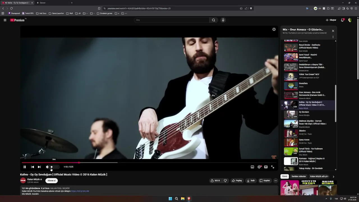Share the video via Paylaş

pyautogui.click(x=237, y=181)
